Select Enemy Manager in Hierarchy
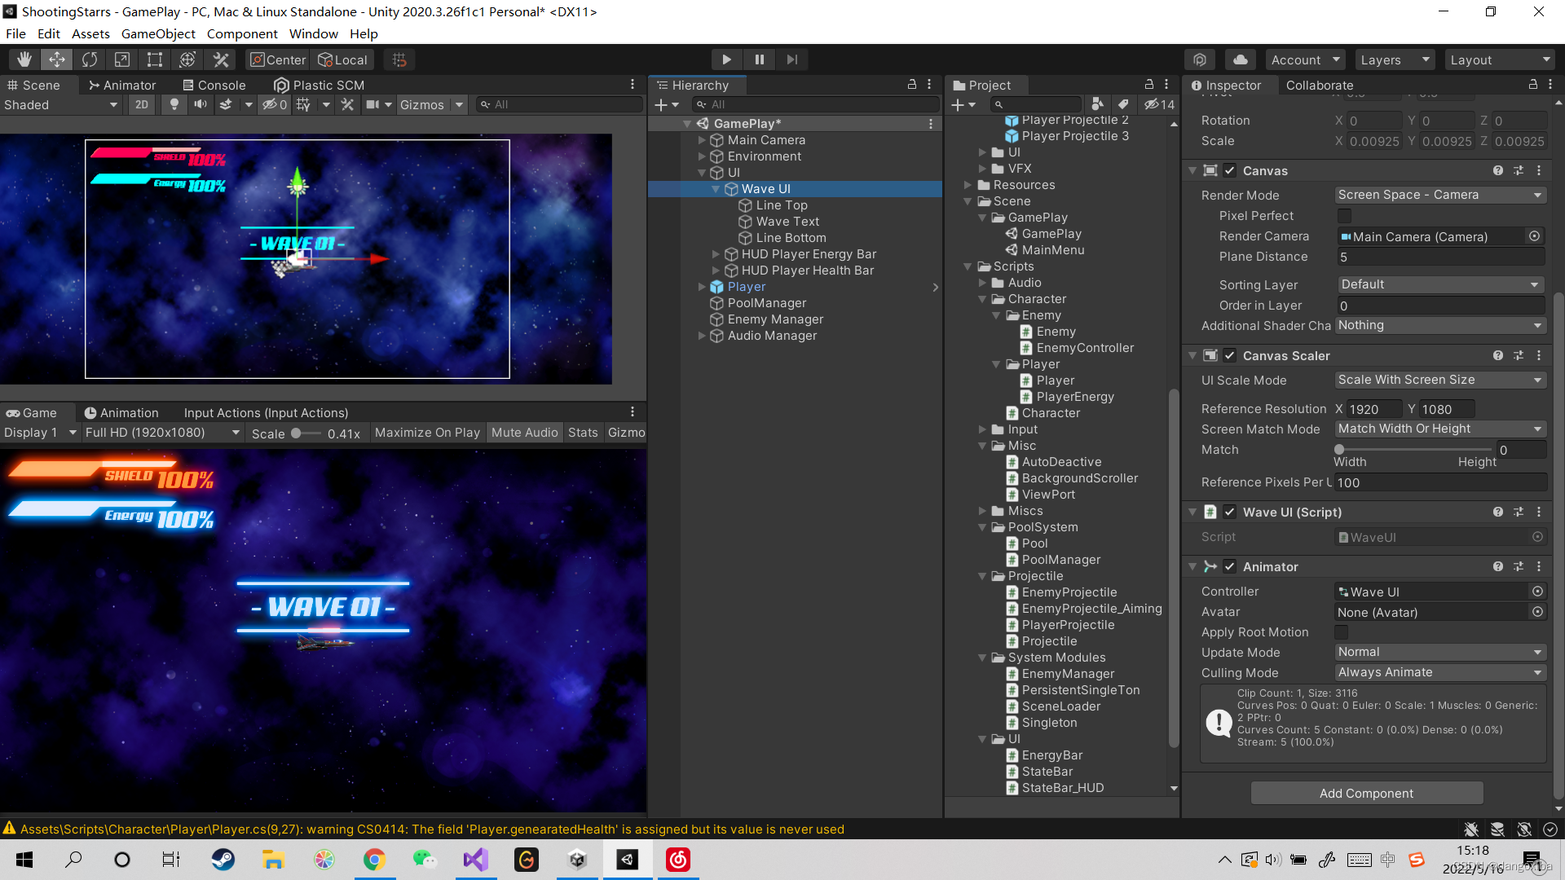 click(775, 319)
